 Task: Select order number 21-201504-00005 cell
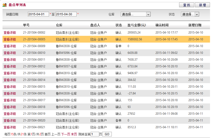tap(34, 39)
